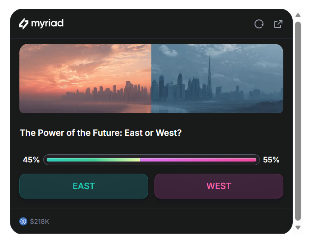This screenshot has height=240, width=309.
Task: Click the word EAST inside teal button
Action: tap(84, 186)
